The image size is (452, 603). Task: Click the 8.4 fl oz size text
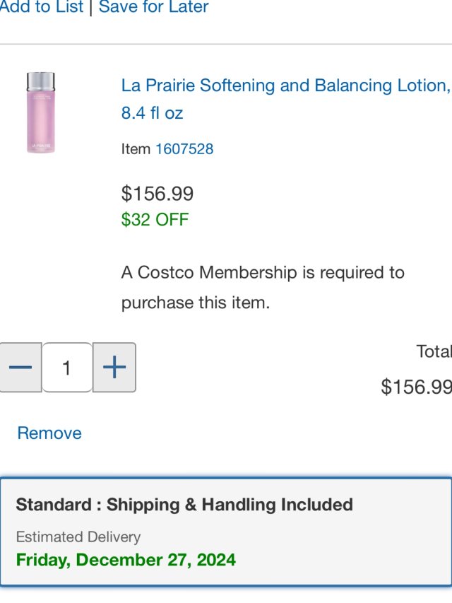pos(153,113)
